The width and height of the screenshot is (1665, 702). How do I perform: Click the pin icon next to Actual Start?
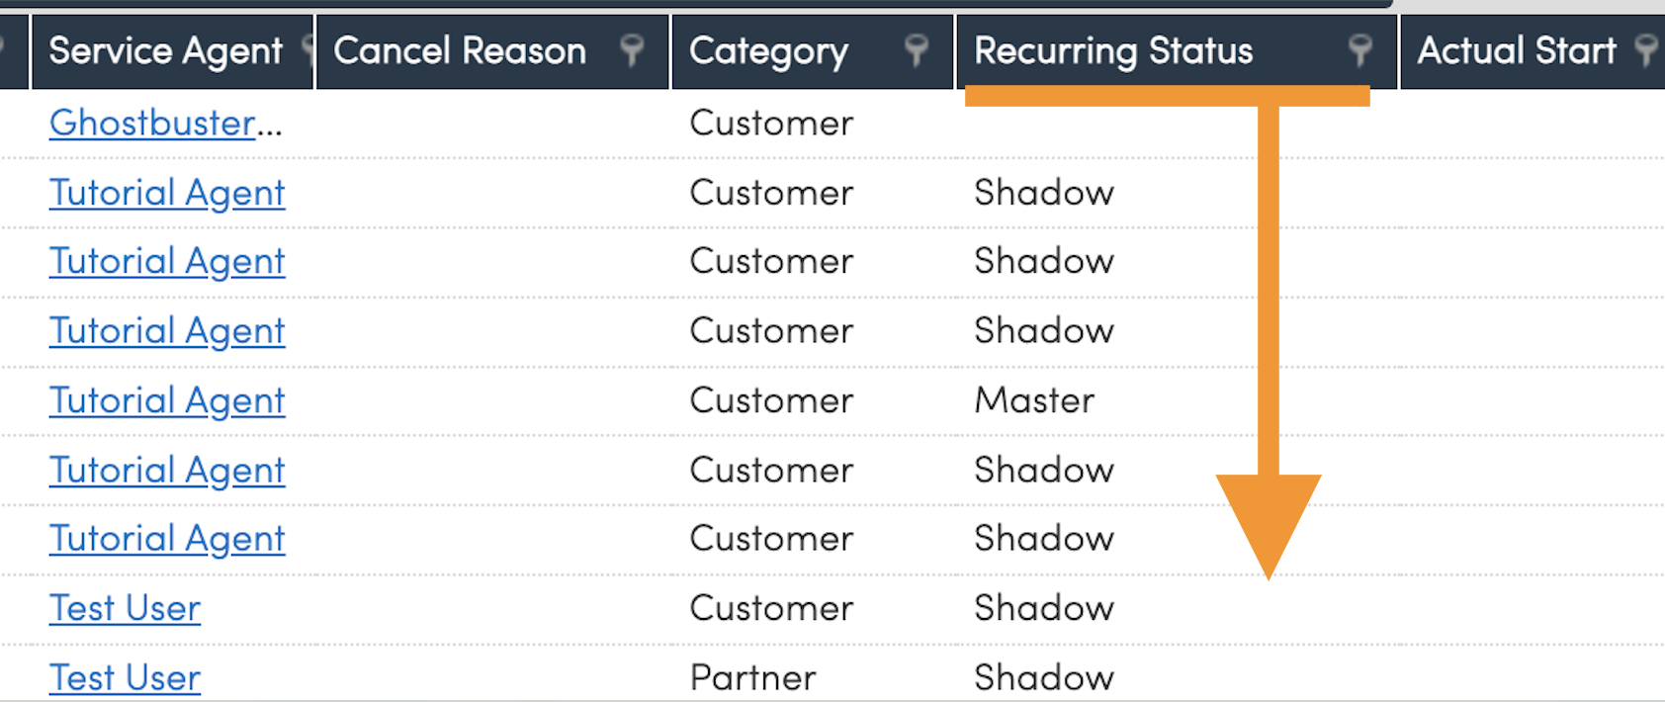1645,49
